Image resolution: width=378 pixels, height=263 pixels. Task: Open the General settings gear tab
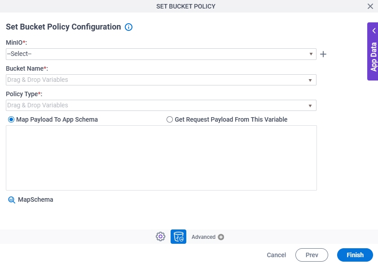(161, 237)
